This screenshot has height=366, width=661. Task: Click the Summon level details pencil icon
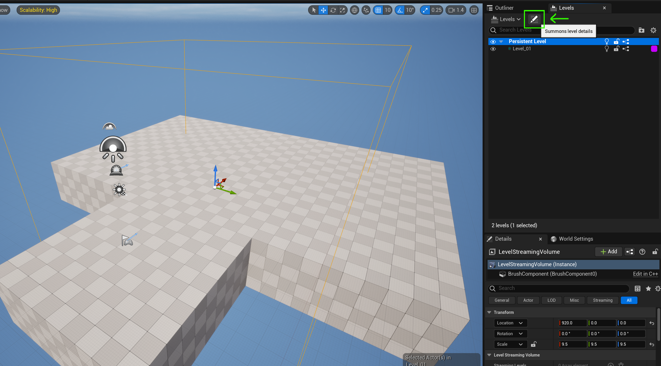point(534,19)
